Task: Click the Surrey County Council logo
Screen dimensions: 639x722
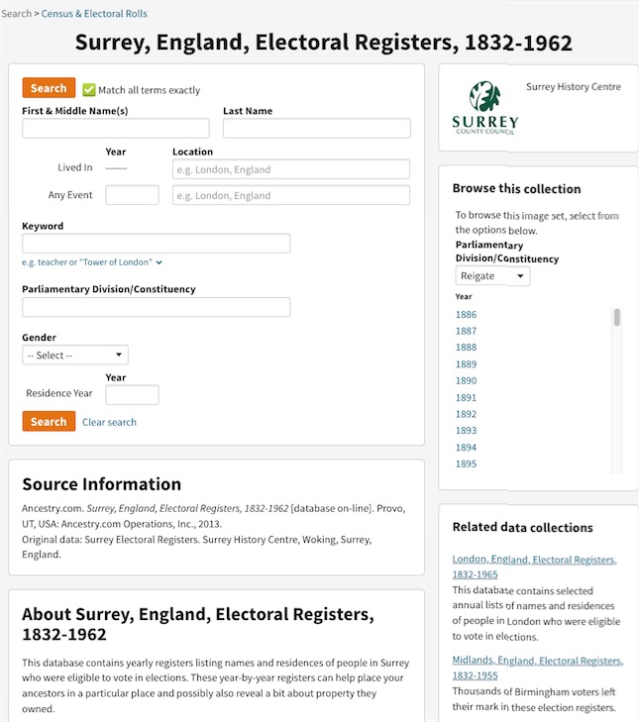Action: pyautogui.click(x=485, y=108)
